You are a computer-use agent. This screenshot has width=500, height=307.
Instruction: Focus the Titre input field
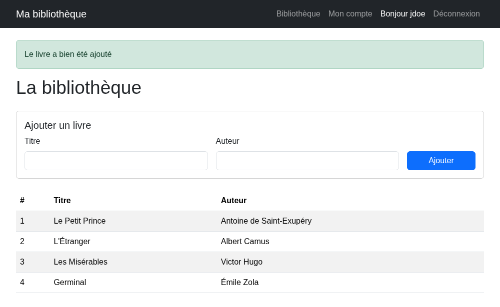click(116, 161)
